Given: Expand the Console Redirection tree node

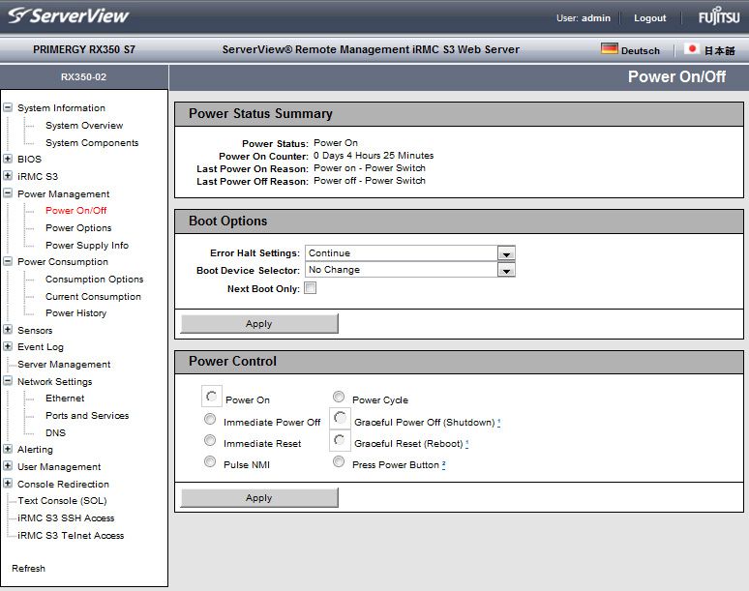Looking at the screenshot, I should pos(8,483).
